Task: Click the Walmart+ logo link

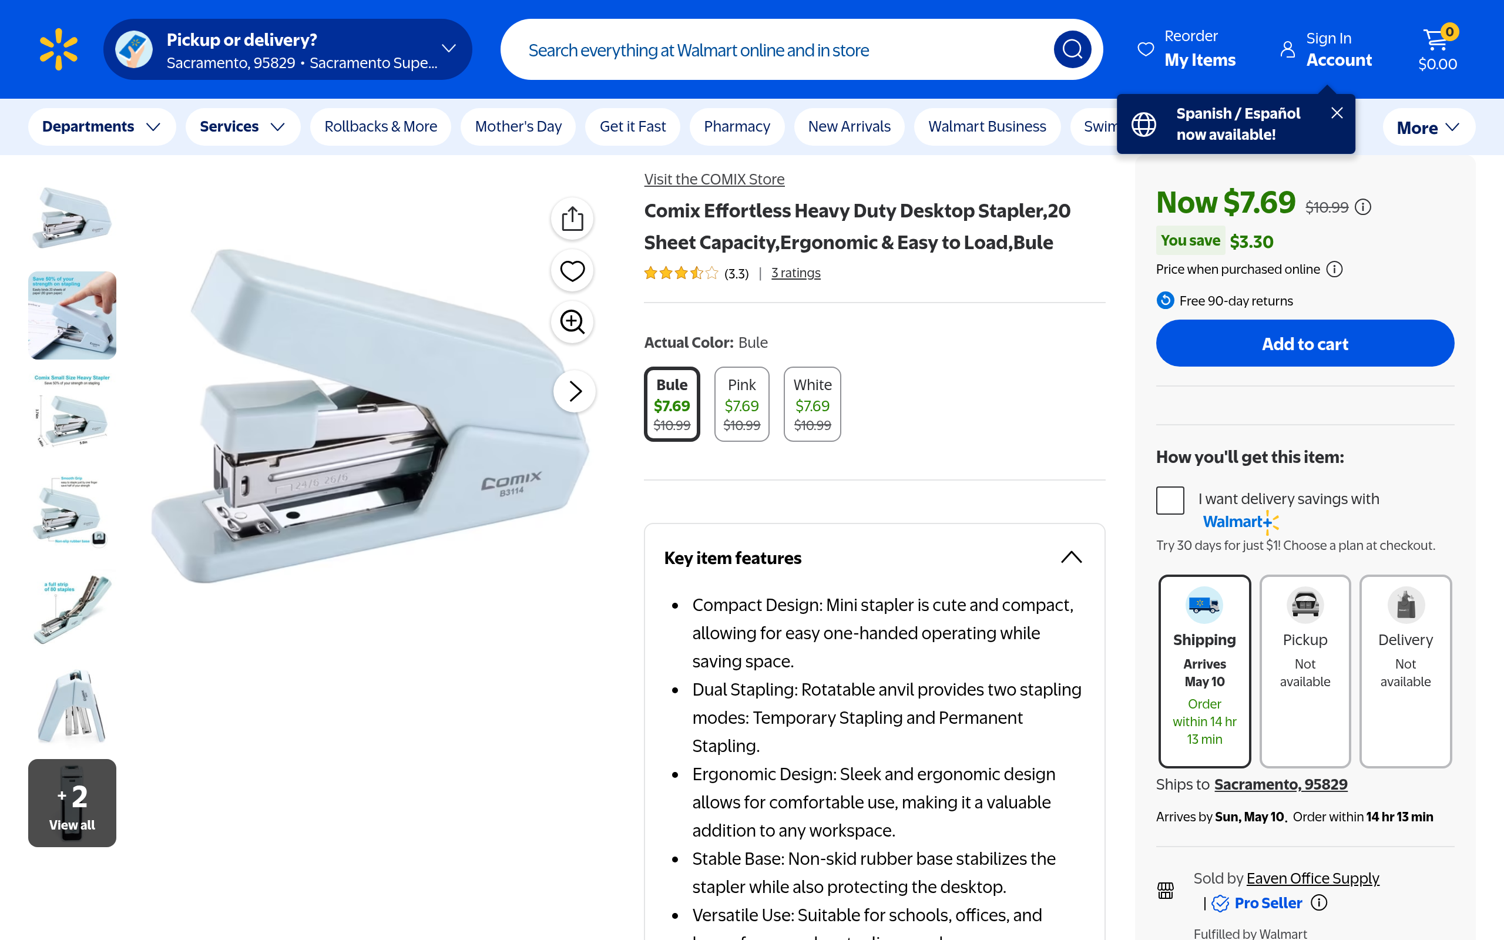Action: (x=1240, y=522)
